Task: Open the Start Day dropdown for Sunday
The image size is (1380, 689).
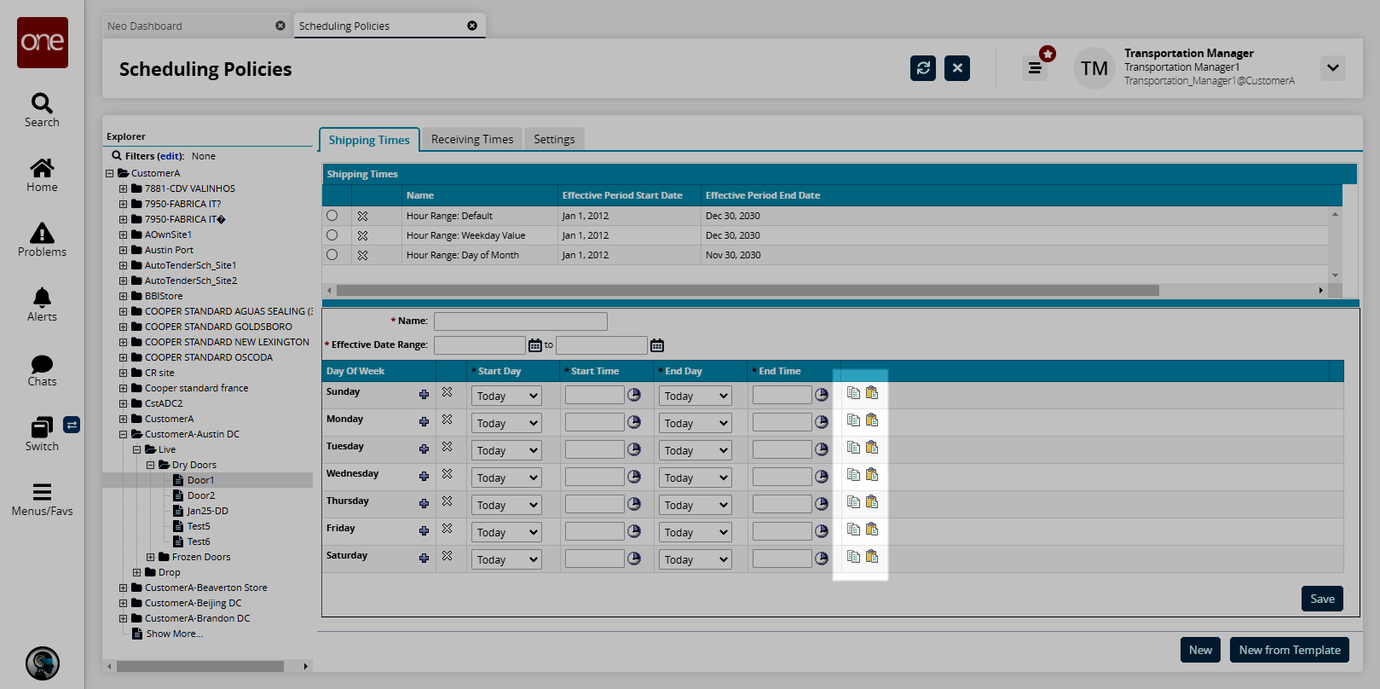Action: point(507,397)
